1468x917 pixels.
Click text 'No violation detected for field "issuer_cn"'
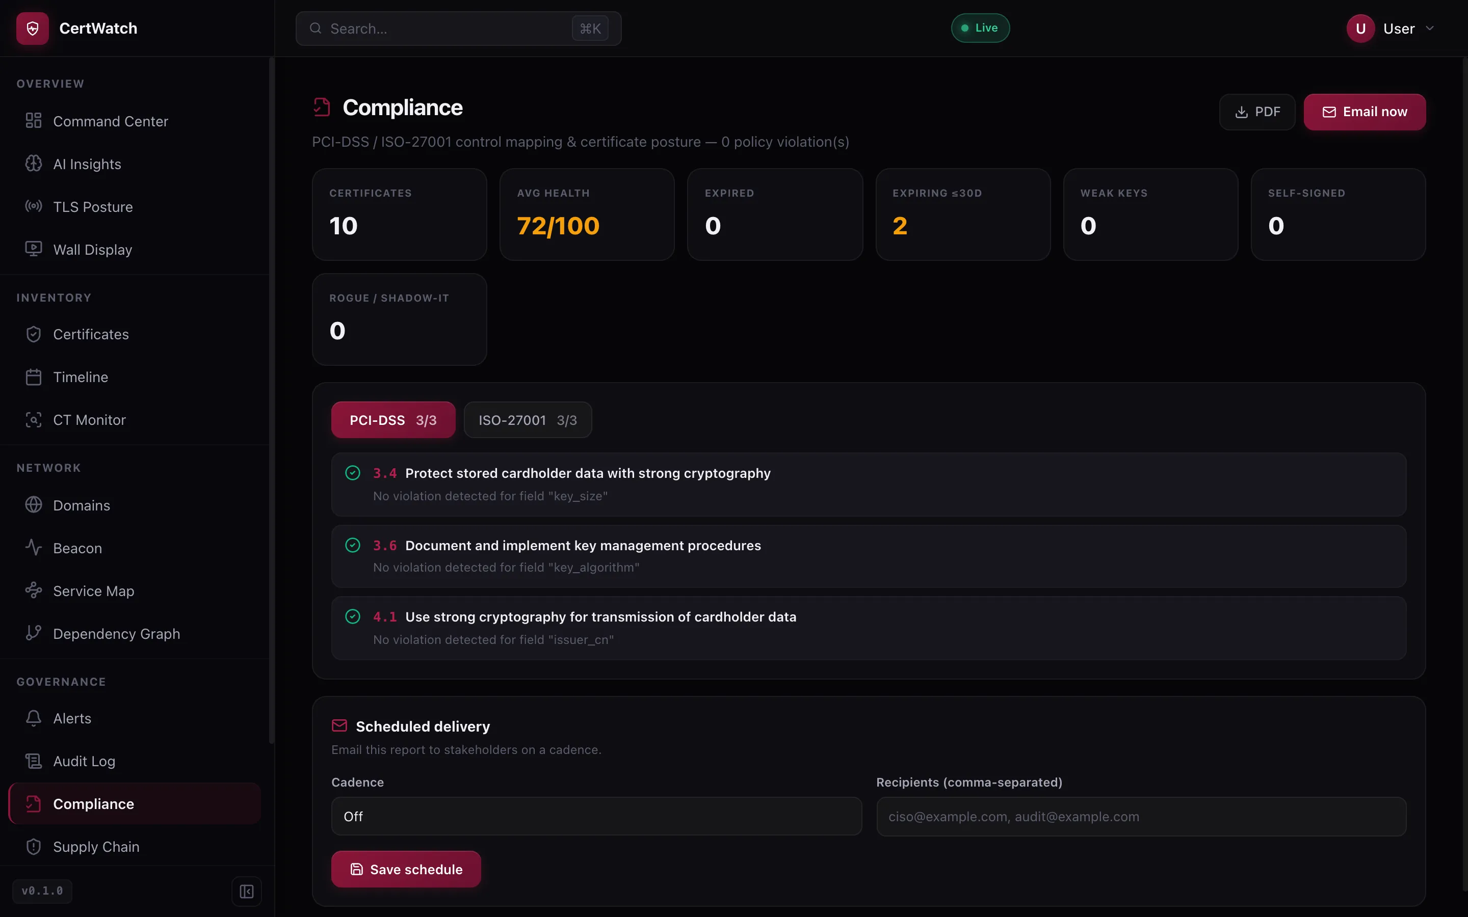coord(493,640)
